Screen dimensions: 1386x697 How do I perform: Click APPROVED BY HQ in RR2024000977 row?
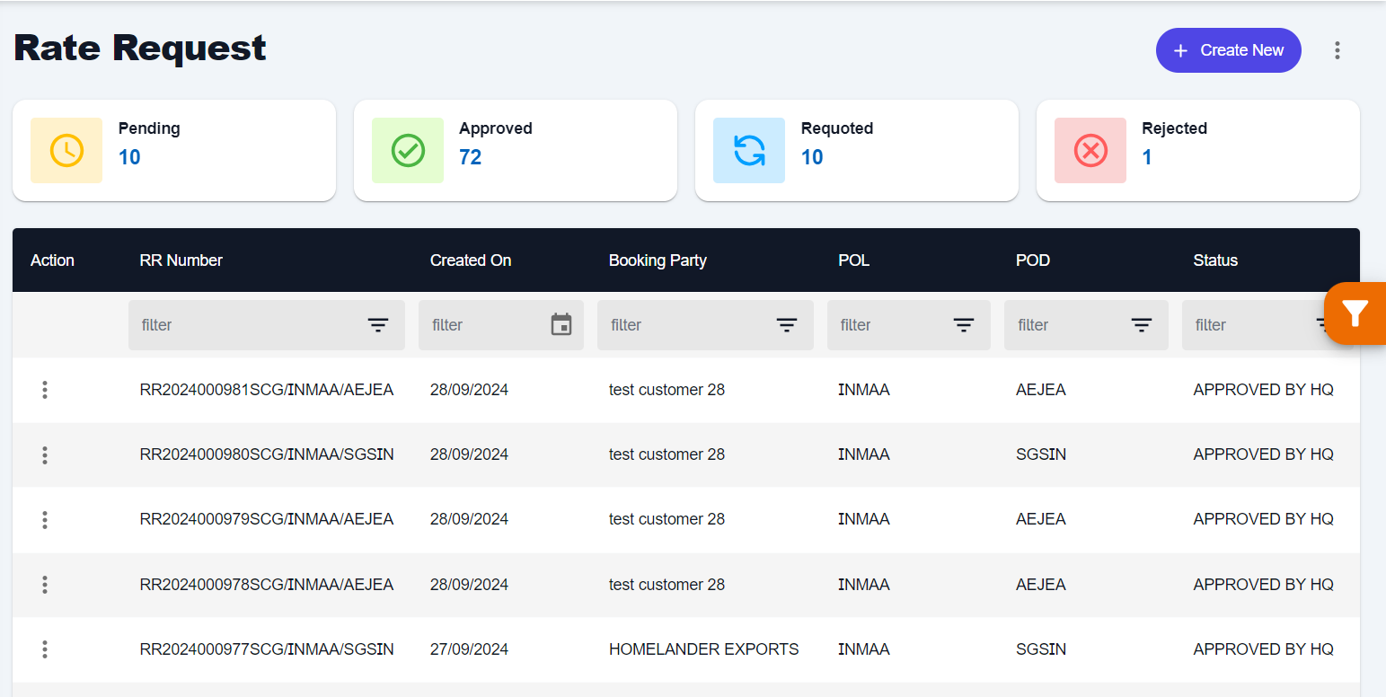click(x=1263, y=649)
